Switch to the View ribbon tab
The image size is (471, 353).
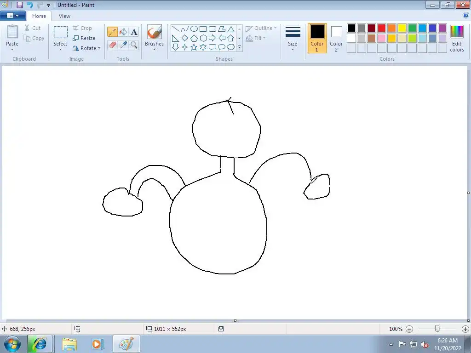pos(64,16)
